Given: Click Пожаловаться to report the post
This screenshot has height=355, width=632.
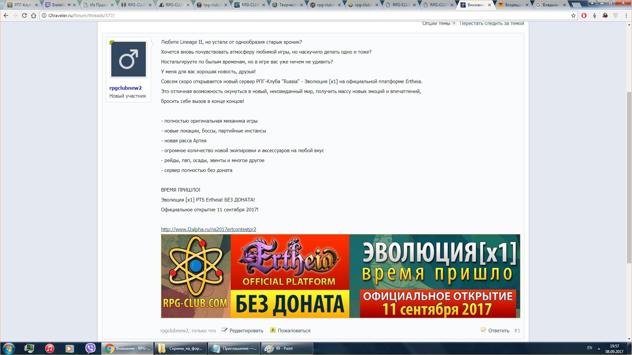Looking at the screenshot, I should pyautogui.click(x=294, y=331).
